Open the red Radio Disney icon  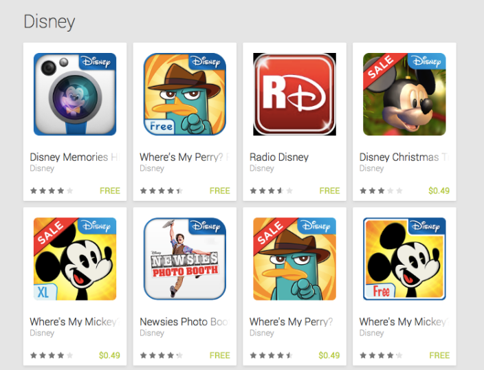pyautogui.click(x=294, y=94)
